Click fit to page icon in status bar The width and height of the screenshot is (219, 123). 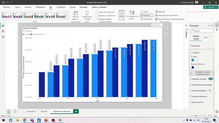pos(215,116)
